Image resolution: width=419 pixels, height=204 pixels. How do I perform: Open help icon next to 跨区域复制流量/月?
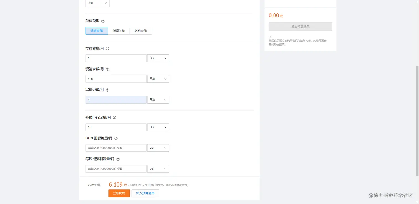(118, 159)
